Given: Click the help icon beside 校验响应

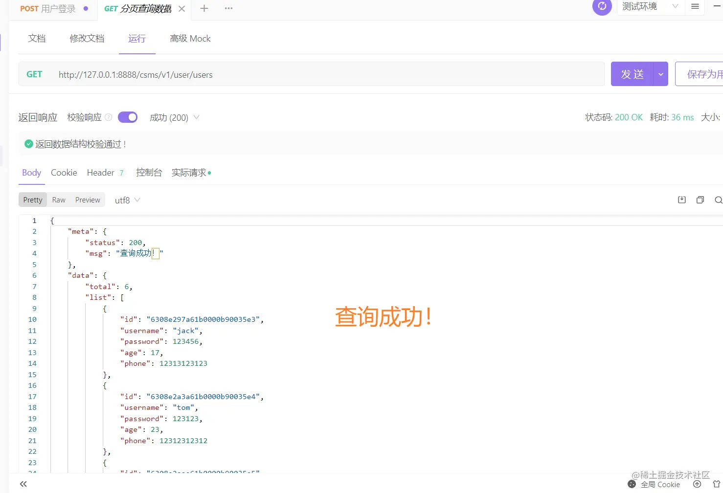Looking at the screenshot, I should coord(109,117).
